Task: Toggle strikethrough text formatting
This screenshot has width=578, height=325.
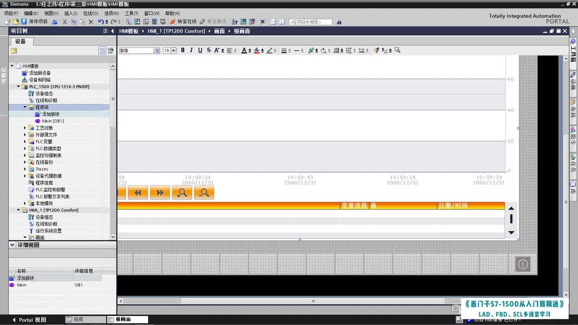Action: click(x=209, y=50)
